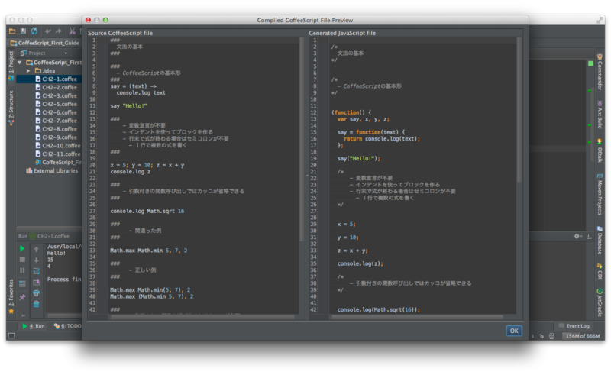
Task: Click the horizontal scrollbar under the Source CoffeeScript pane
Action: coord(202,317)
